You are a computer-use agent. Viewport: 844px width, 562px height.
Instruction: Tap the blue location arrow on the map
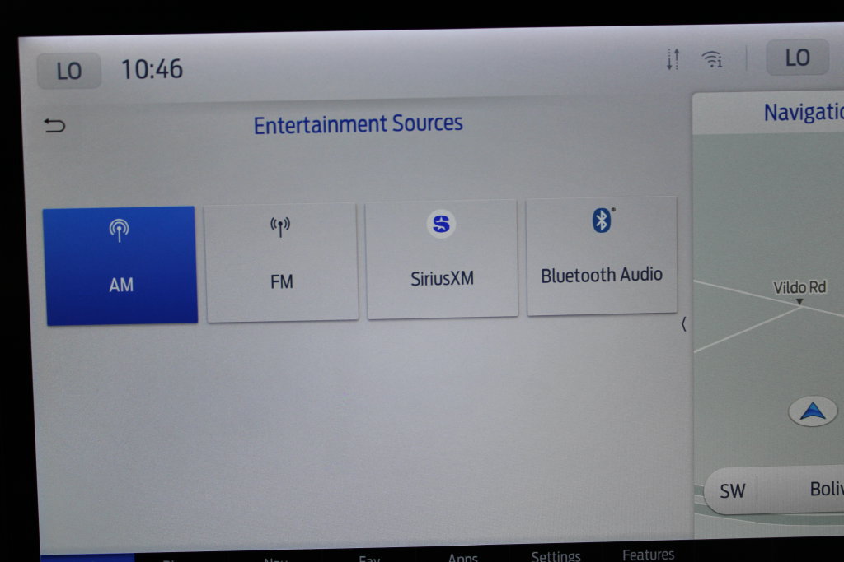point(813,411)
